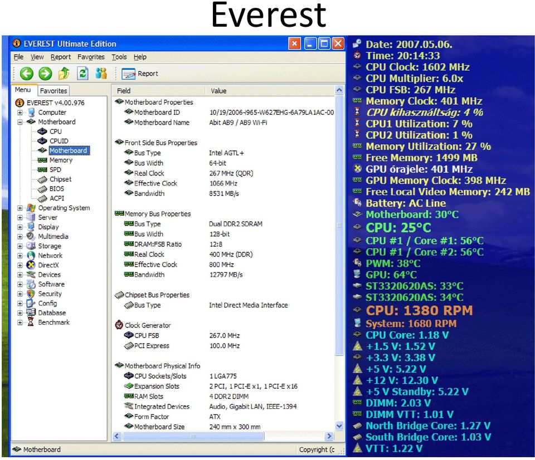
Task: Select the highlighted Motherboard sub-item
Action: click(x=68, y=150)
